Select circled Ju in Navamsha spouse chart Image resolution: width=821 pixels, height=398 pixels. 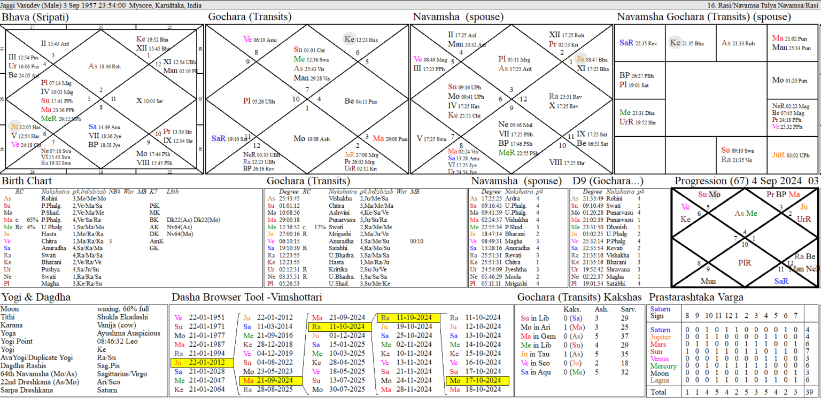point(581,59)
